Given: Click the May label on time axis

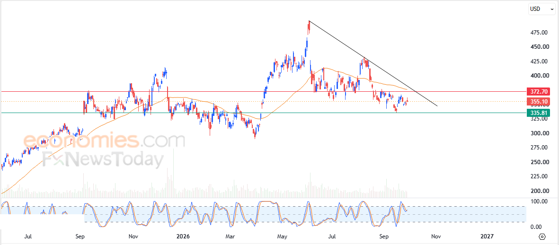Looking at the screenshot, I should [x=283, y=236].
